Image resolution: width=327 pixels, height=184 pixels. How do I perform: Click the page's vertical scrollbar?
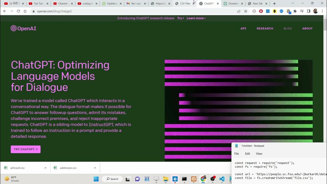coord(325,77)
